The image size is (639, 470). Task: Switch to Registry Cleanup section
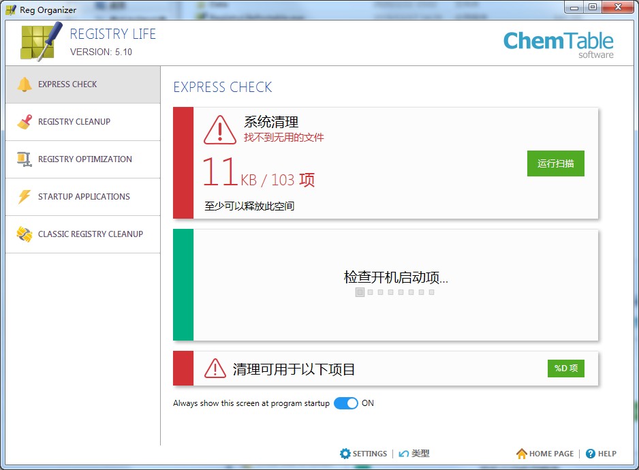pos(82,122)
